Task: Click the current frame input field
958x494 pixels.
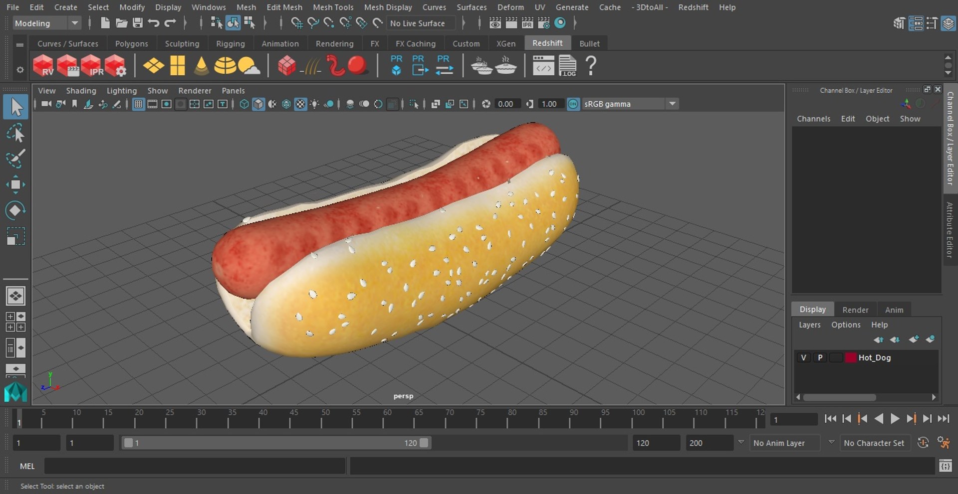Action: tap(793, 420)
